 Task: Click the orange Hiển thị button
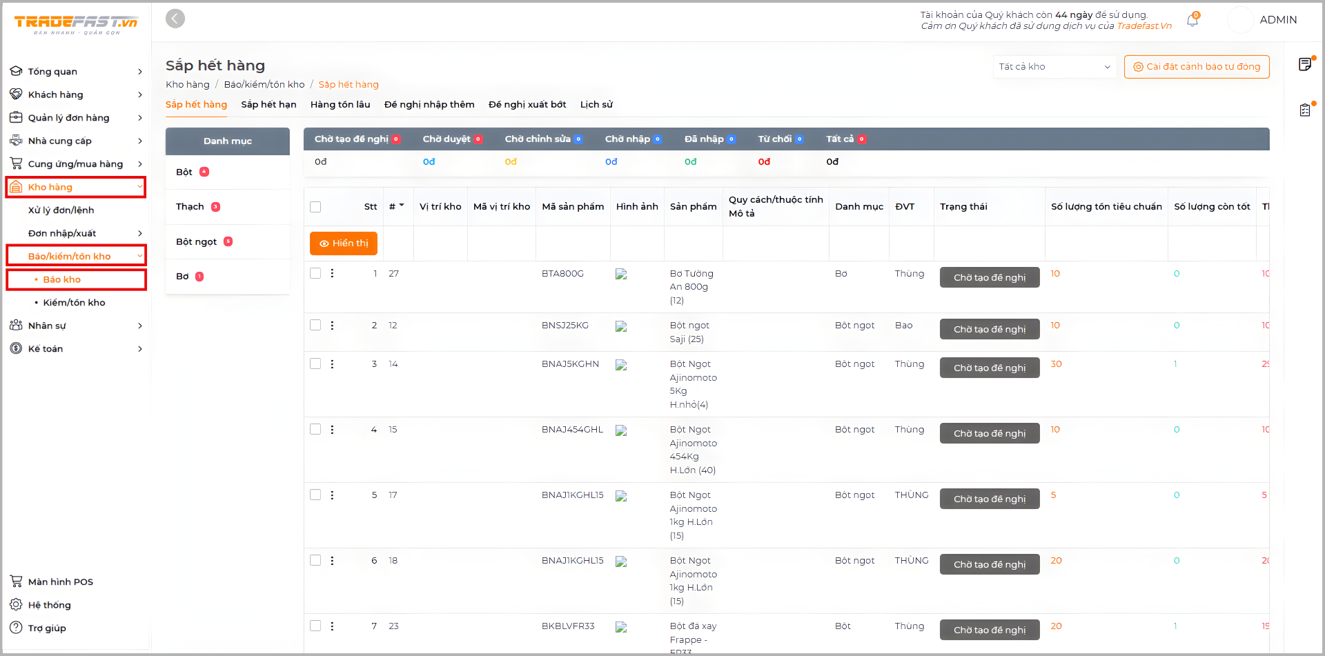click(343, 243)
